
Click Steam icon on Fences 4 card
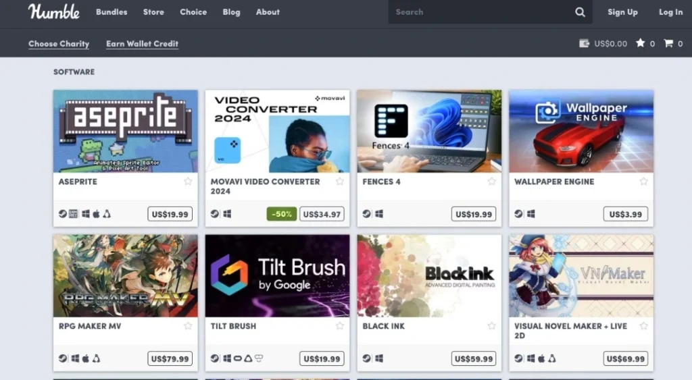[366, 214]
